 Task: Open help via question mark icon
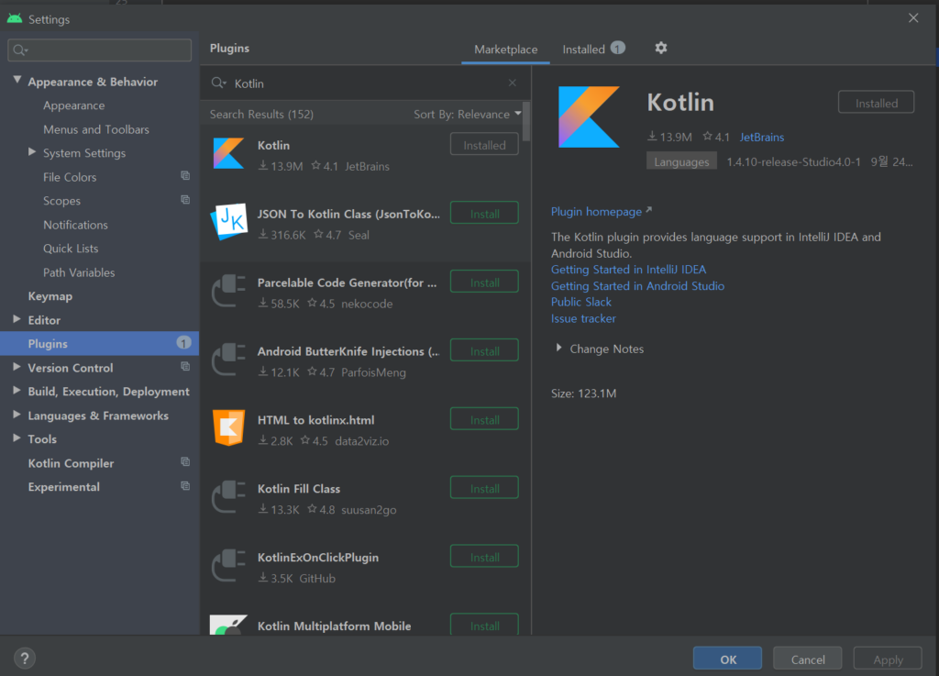pyautogui.click(x=26, y=657)
